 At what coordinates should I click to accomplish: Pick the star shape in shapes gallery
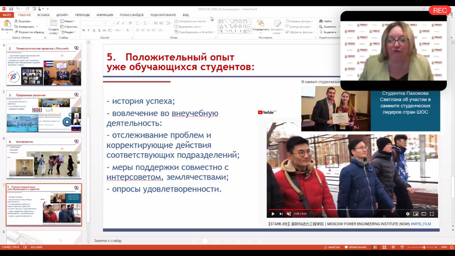pos(245,31)
